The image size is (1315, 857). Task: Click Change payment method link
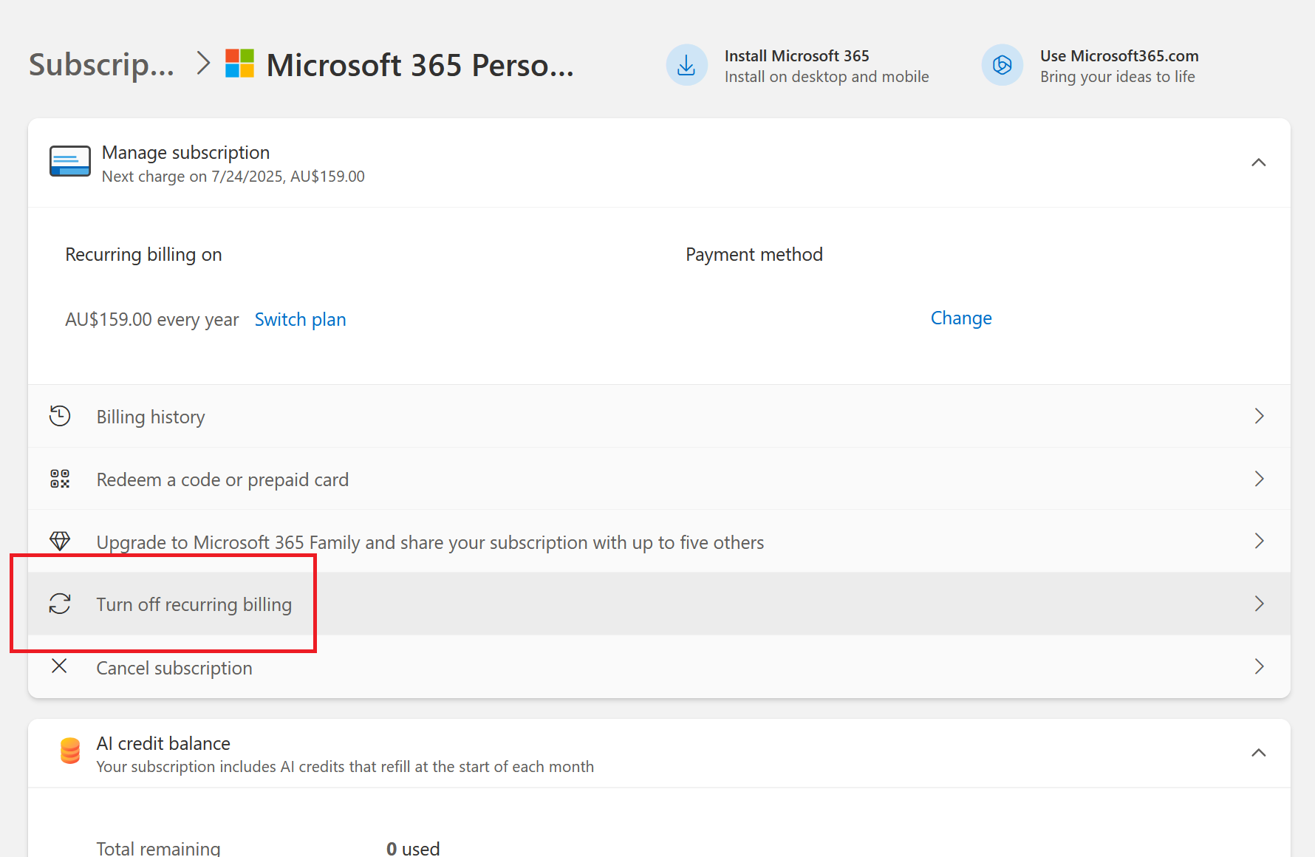point(960,318)
